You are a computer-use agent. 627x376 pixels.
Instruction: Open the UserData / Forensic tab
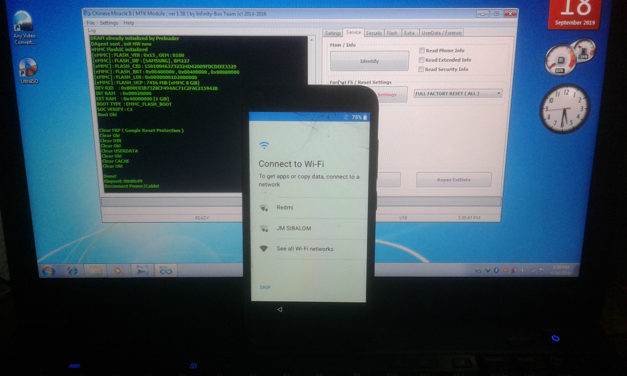[x=441, y=33]
